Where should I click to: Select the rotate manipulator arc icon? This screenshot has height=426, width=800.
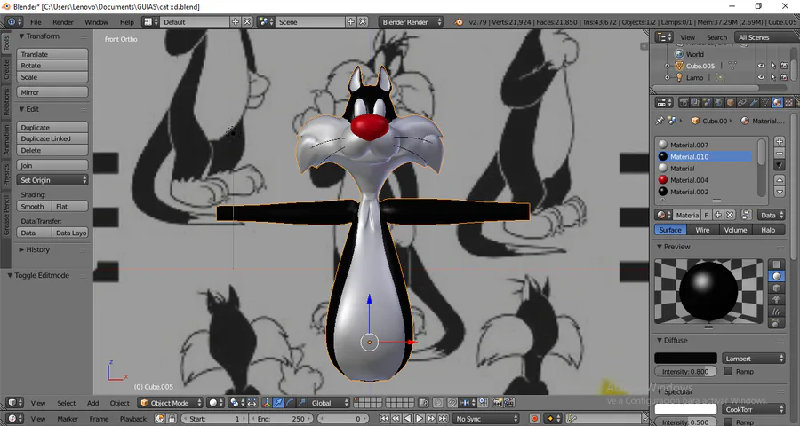[x=290, y=403]
